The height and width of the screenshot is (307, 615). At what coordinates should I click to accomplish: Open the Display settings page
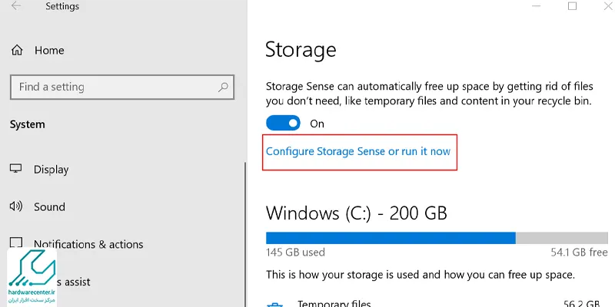(x=51, y=169)
